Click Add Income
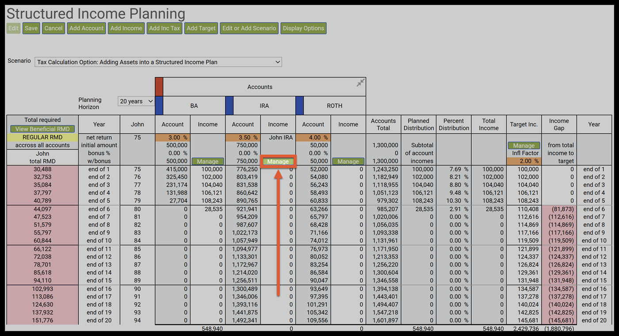This screenshot has height=336, width=619. coord(126,28)
